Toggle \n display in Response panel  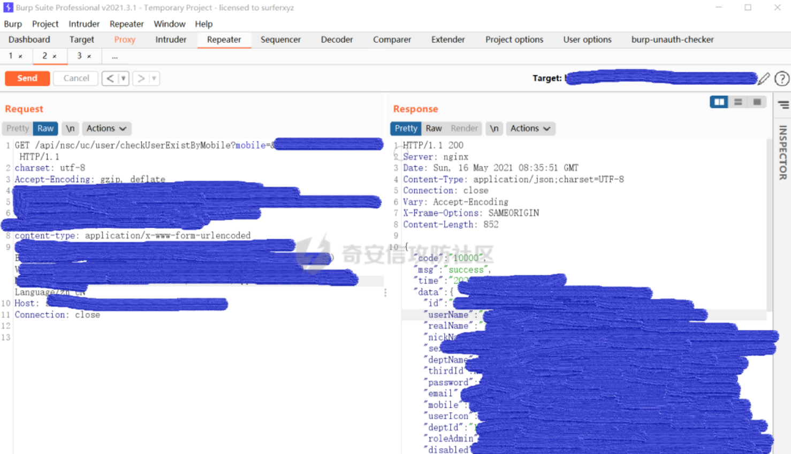click(x=494, y=128)
